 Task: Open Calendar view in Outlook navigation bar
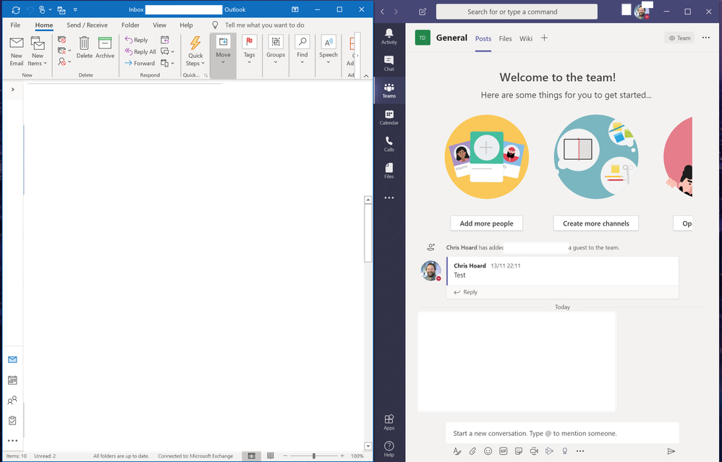(x=12, y=380)
